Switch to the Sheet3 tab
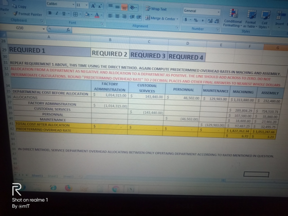The height and width of the screenshot is (216, 288). tap(68, 176)
